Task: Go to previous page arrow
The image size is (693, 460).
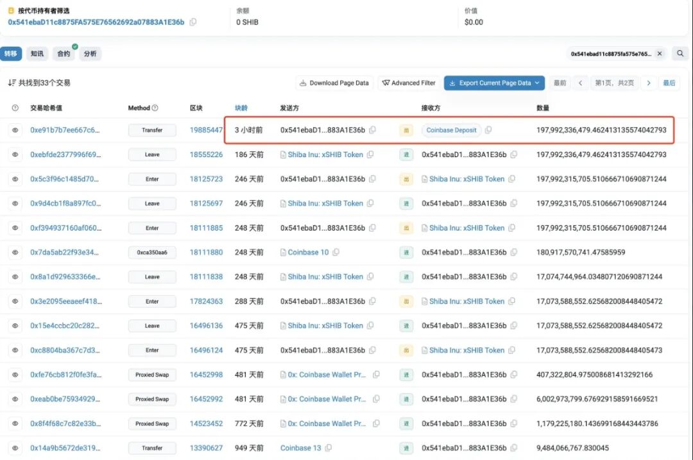Action: point(580,83)
